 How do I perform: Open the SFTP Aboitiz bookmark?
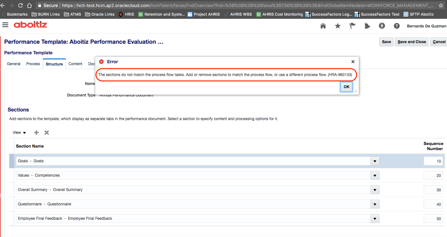pyautogui.click(x=419, y=14)
